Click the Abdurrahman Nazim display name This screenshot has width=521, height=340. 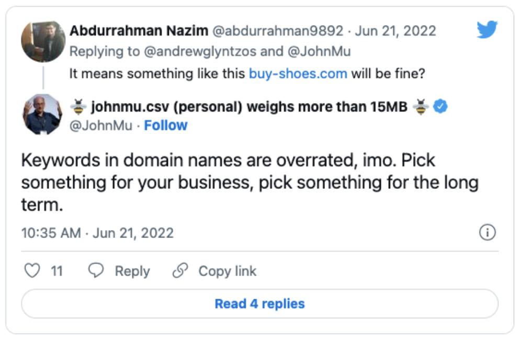(138, 30)
